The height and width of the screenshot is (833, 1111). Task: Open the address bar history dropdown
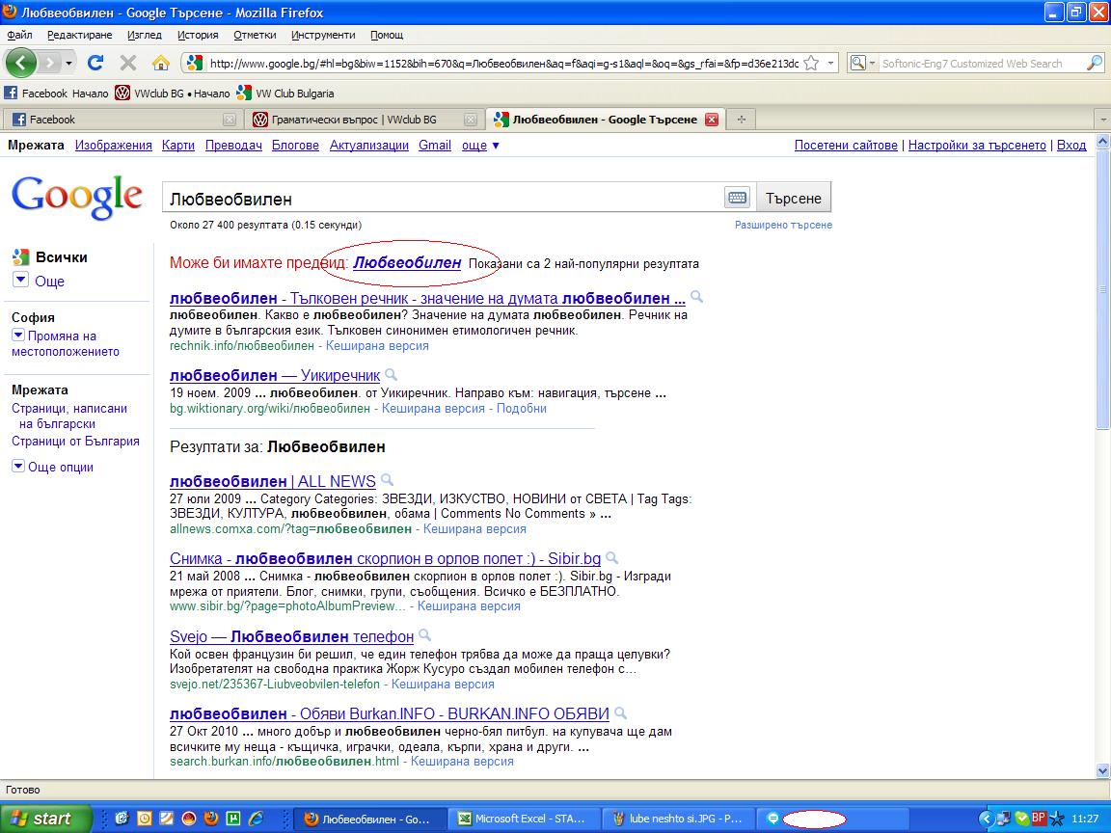(x=831, y=63)
